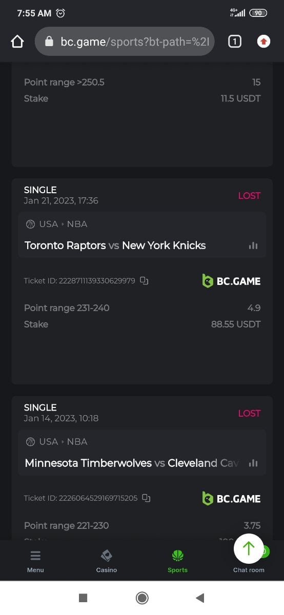Copy Ticket ID of Timberwolves vs Cleveland bet
This screenshot has width=284, height=615.
click(147, 498)
